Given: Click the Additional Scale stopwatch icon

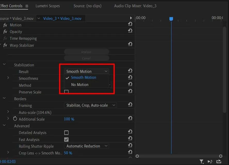Looking at the screenshot, I should pyautogui.click(x=15, y=119).
